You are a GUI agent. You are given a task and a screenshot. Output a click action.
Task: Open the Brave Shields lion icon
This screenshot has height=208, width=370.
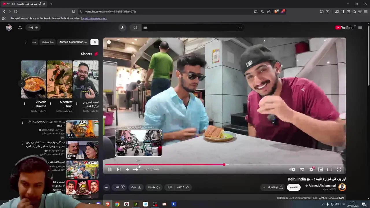click(x=276, y=12)
